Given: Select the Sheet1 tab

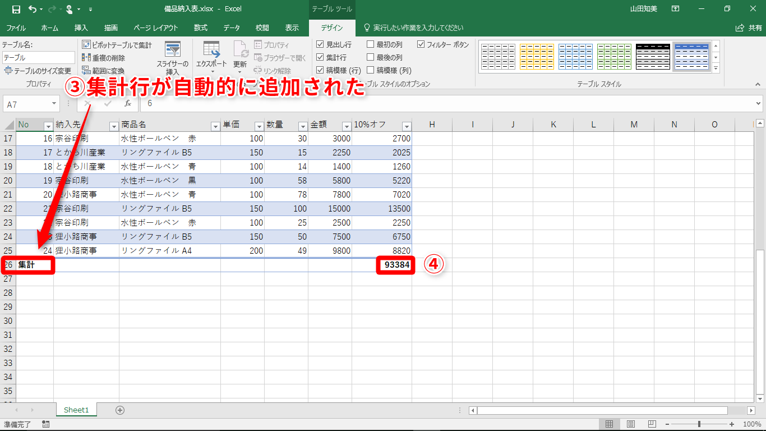Looking at the screenshot, I should tap(76, 410).
